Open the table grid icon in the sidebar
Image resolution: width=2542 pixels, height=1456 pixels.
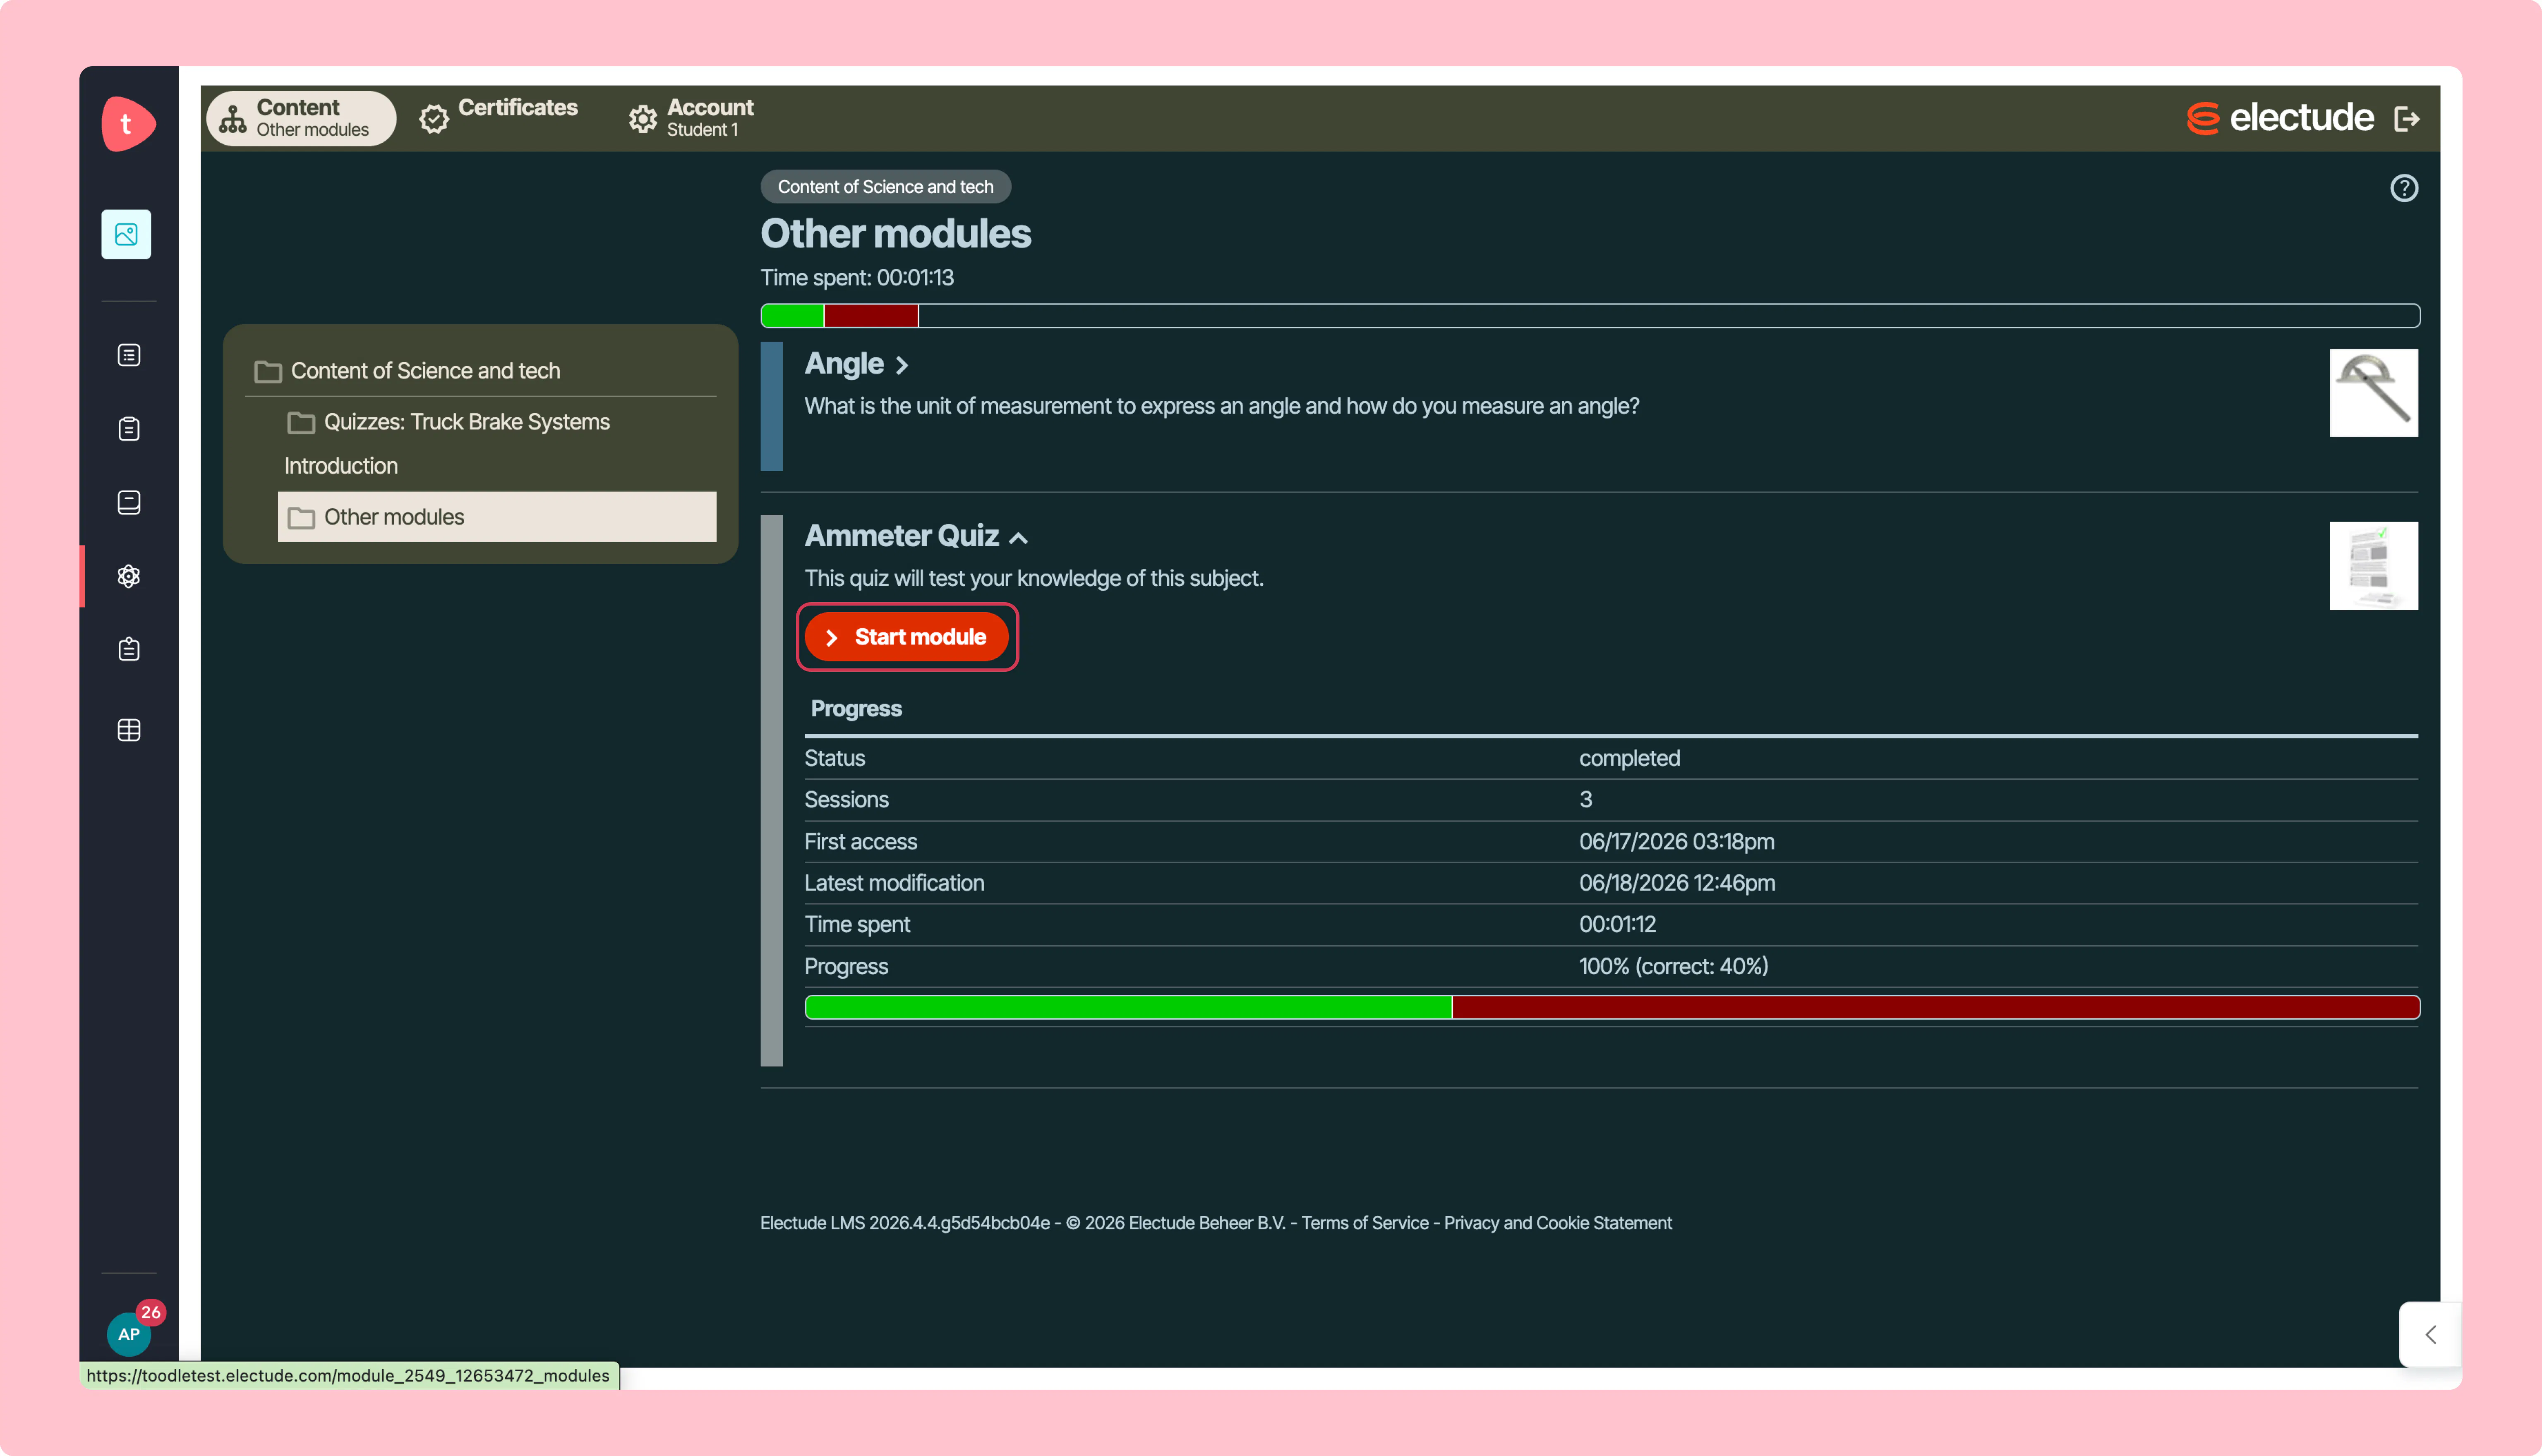129,730
